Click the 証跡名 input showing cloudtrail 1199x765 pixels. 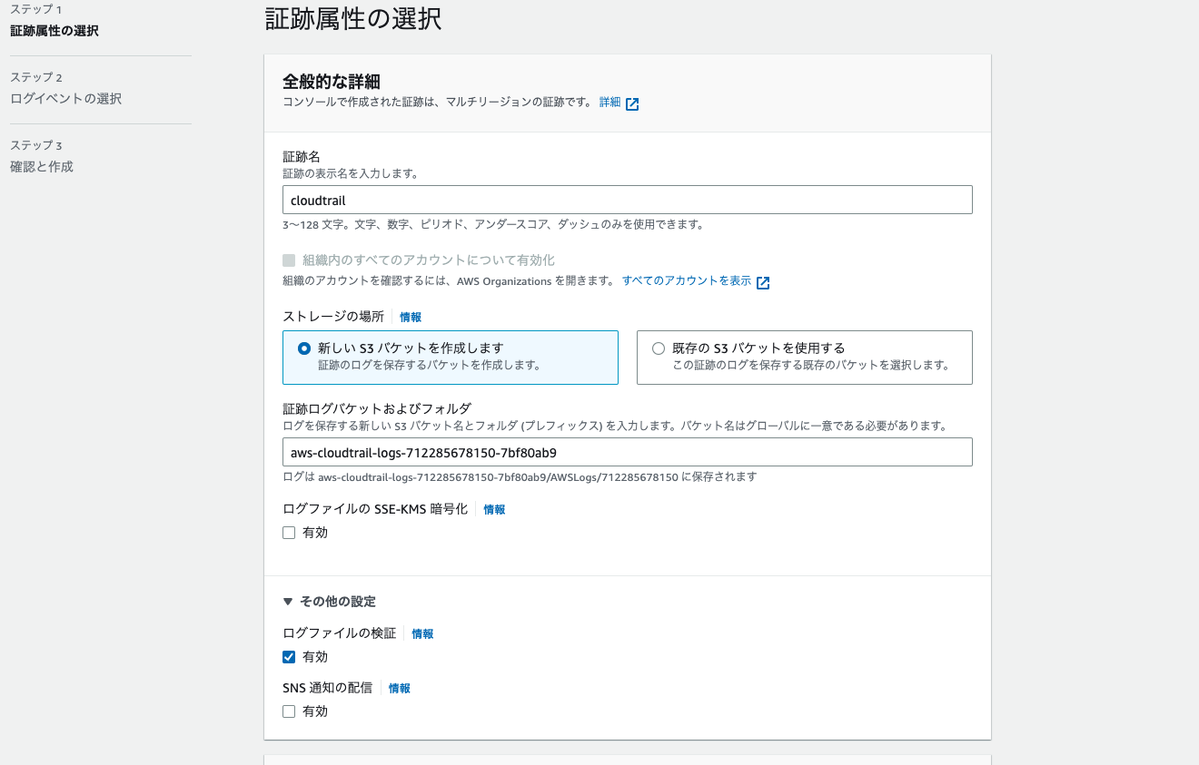coord(627,199)
